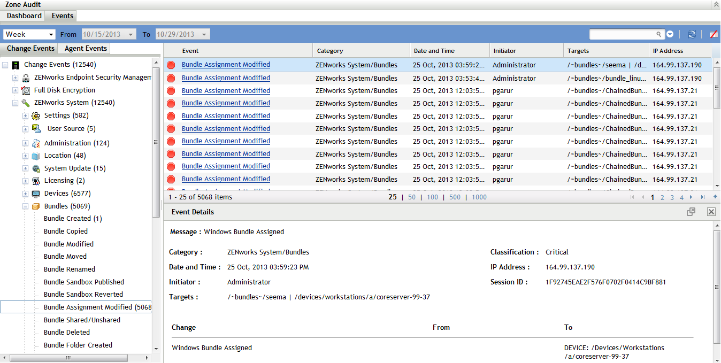Show 50 items per page
Image resolution: width=721 pixels, height=363 pixels.
(x=412, y=197)
